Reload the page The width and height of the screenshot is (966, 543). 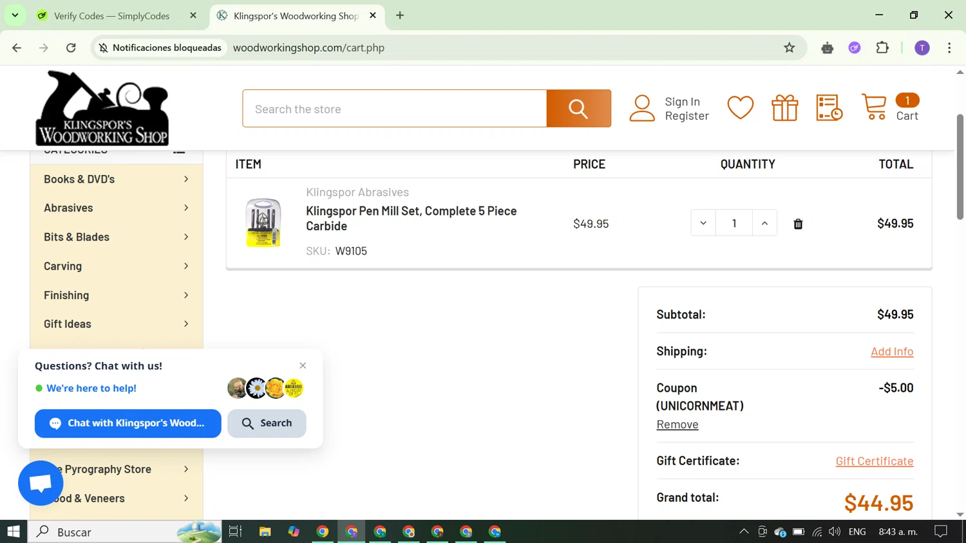coord(71,48)
